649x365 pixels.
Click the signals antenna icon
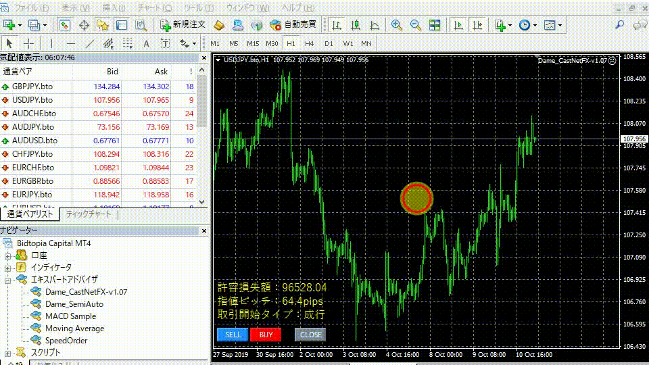(257, 25)
